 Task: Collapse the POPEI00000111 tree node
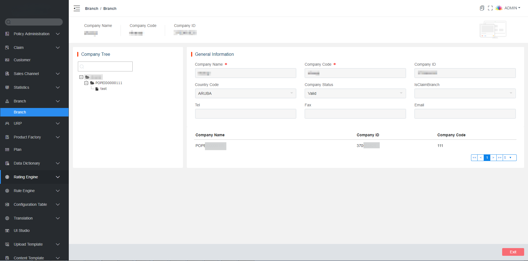86,83
